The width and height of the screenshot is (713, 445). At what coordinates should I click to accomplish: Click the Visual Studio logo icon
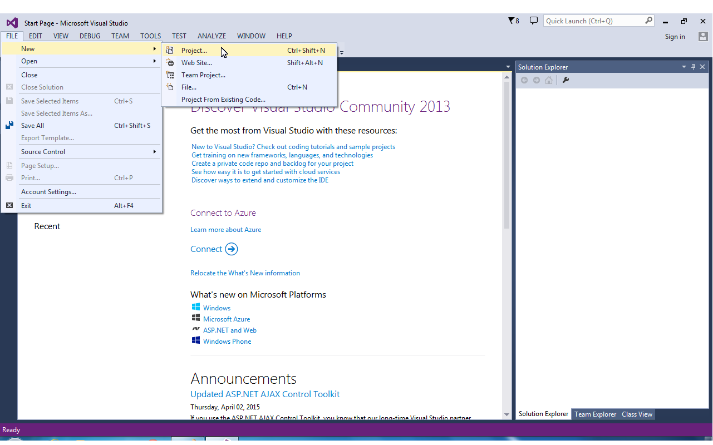click(x=12, y=23)
